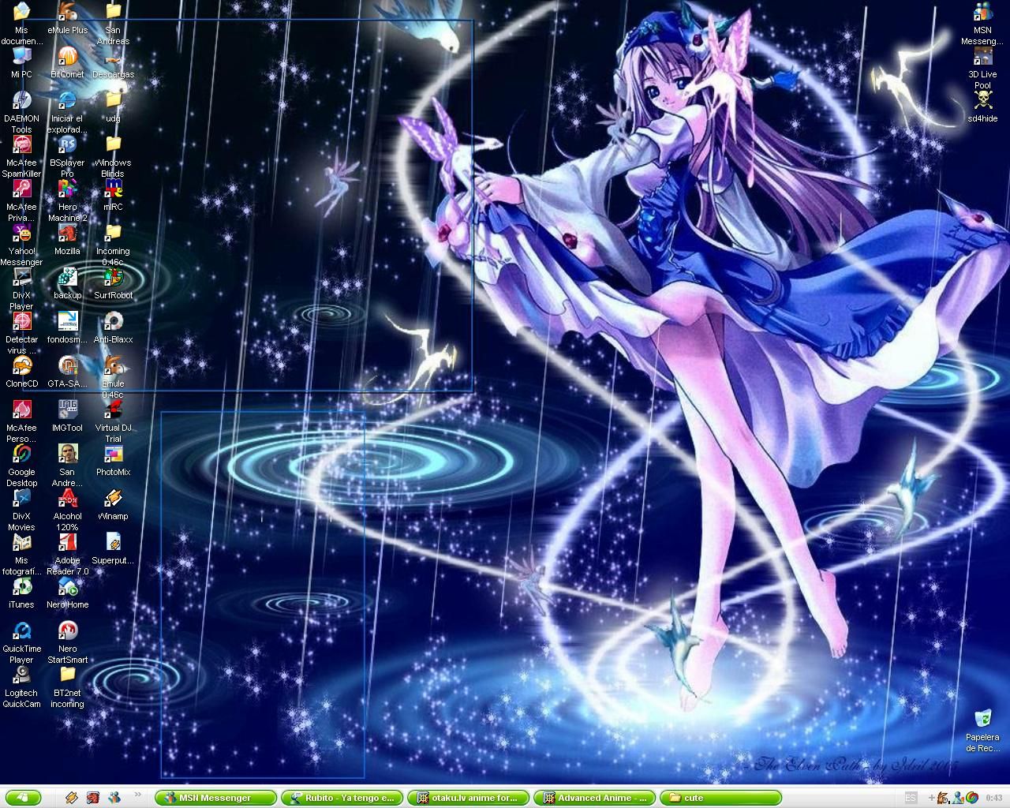
Task: Click the green Start button
Action: [21, 798]
